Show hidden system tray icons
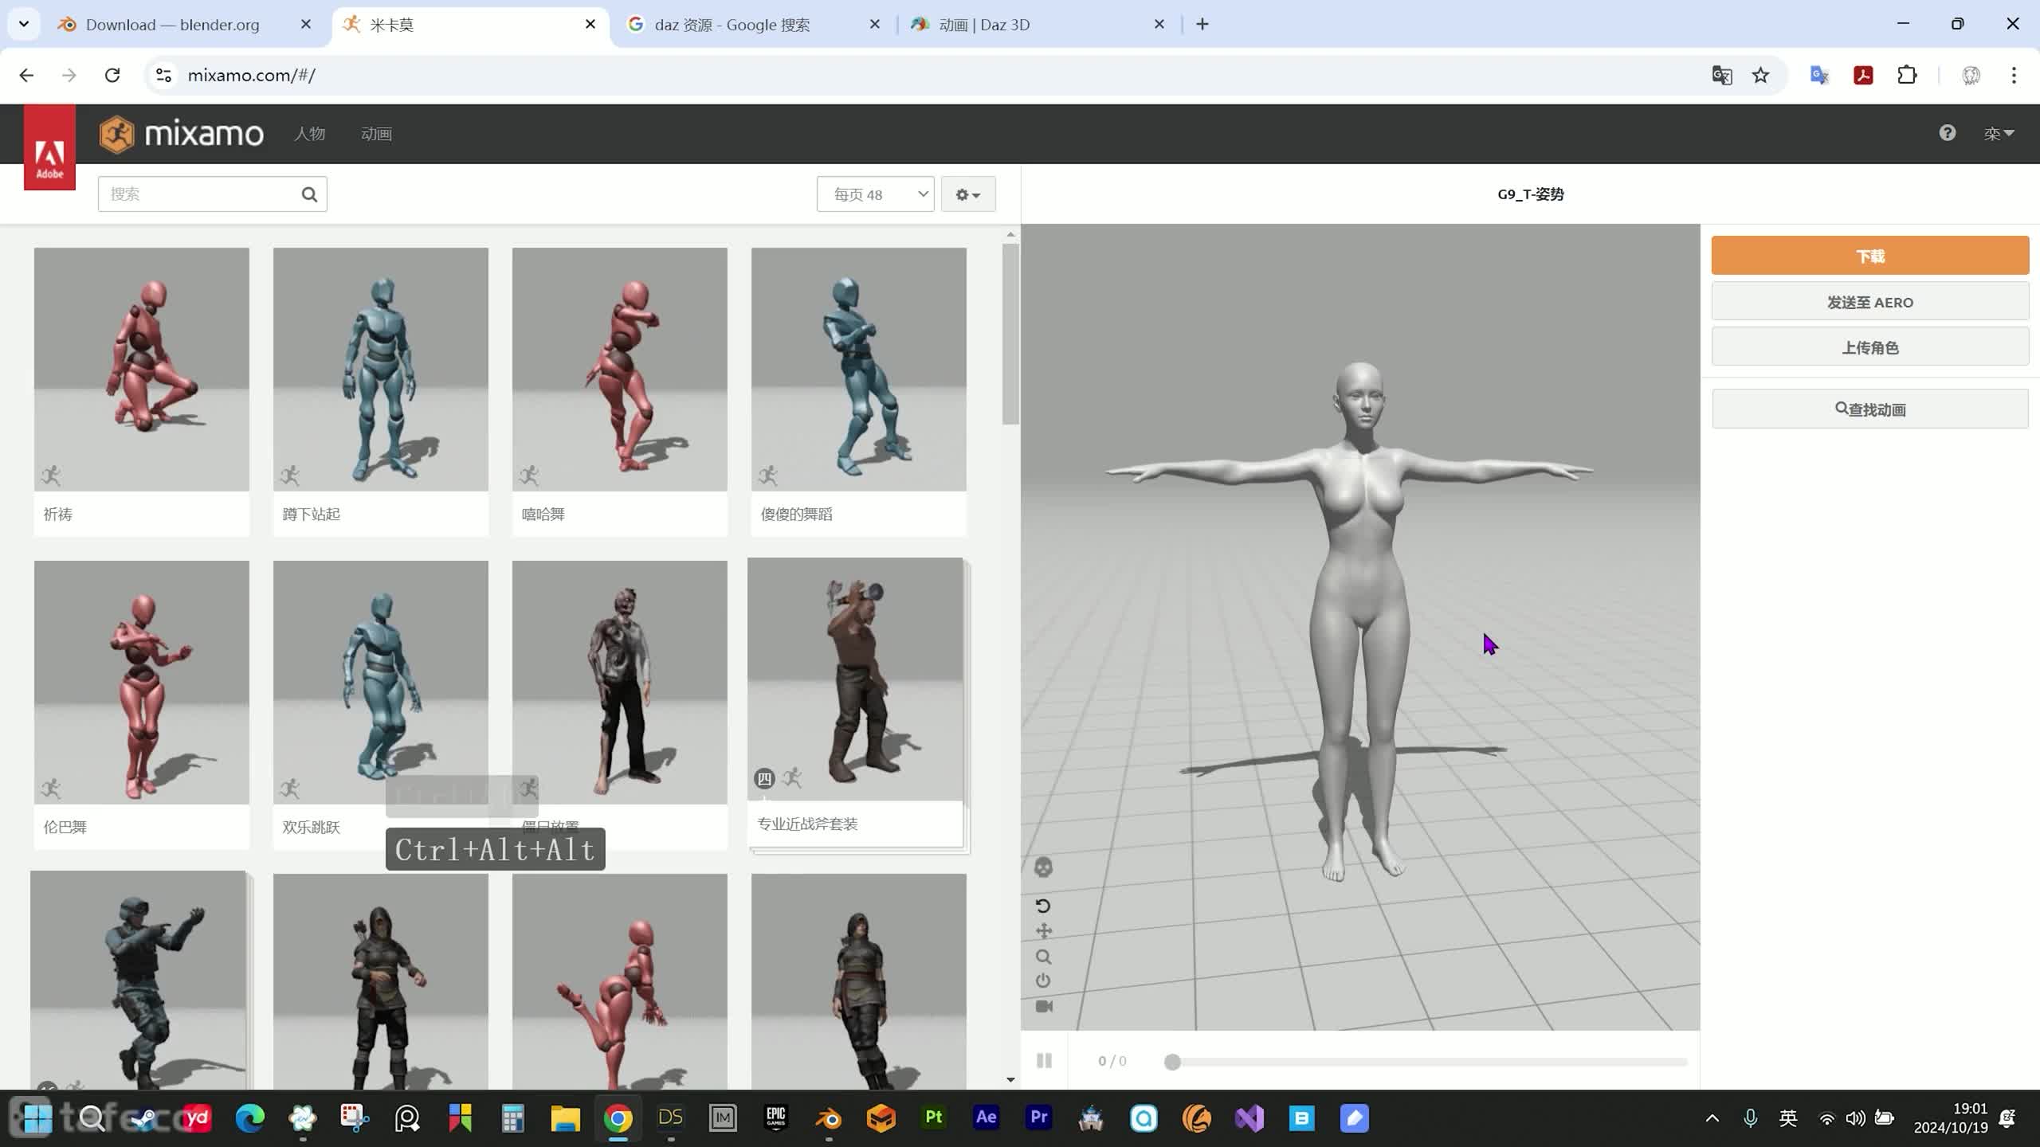This screenshot has width=2040, height=1147. 1712,1118
